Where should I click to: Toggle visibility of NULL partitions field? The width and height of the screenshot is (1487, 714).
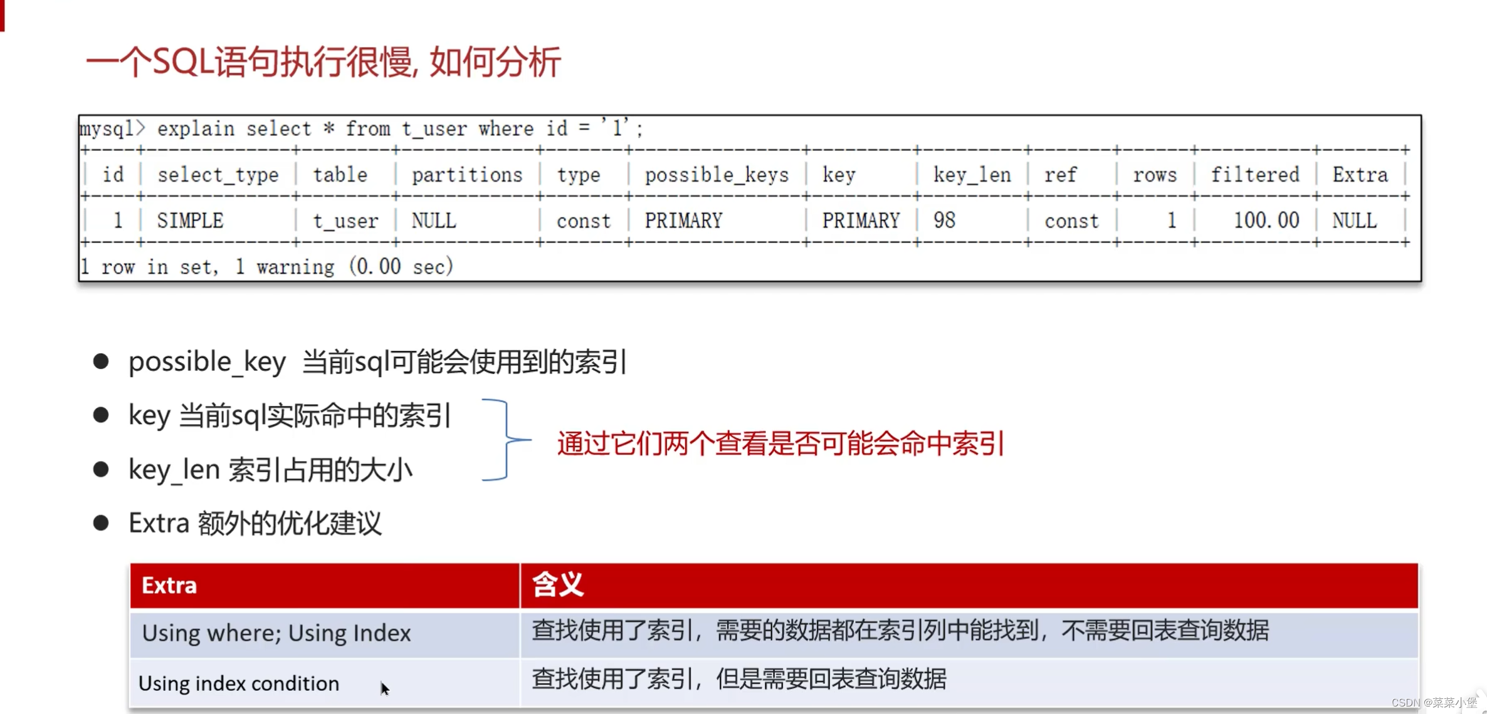point(433,220)
